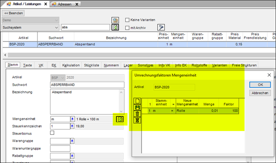Viewport: 276px width, 163px height.
Task: Open the Freie Strukturen tab
Action: pos(244,65)
